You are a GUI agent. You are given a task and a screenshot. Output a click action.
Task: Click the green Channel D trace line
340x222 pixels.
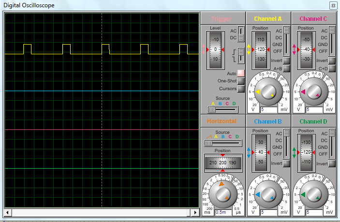[102, 168]
